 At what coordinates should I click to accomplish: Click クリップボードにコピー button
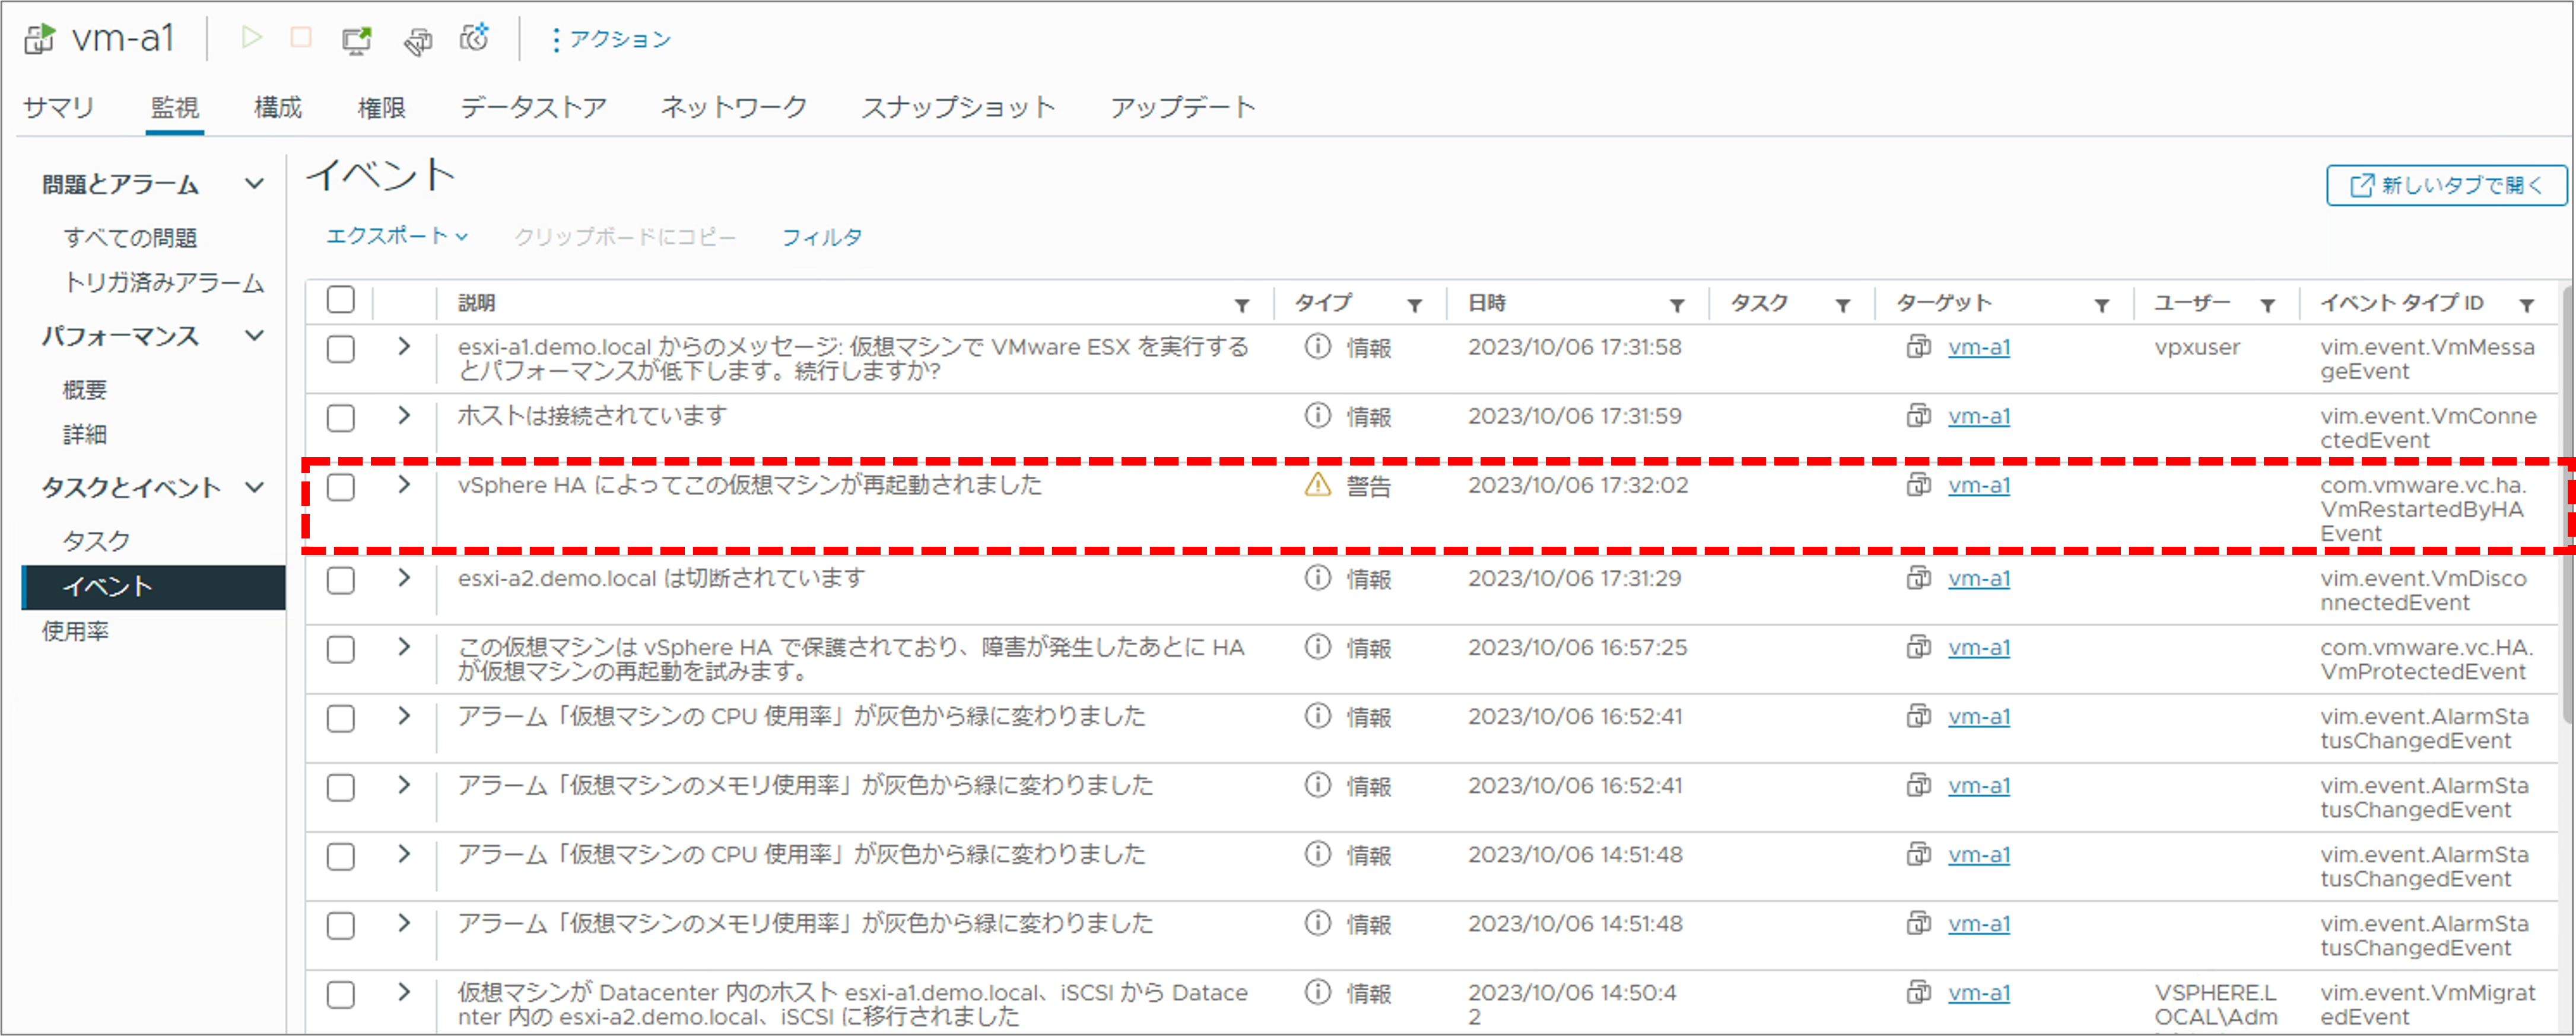pyautogui.click(x=625, y=237)
